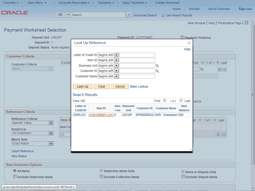Screen dimensions: 255x191
Task: Open Business Unit lookup magnifier
Action: 157,66
